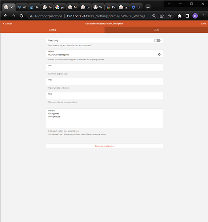Bookmark this page with the star icon
Screen dimensions: 208x222
tap(170, 16)
